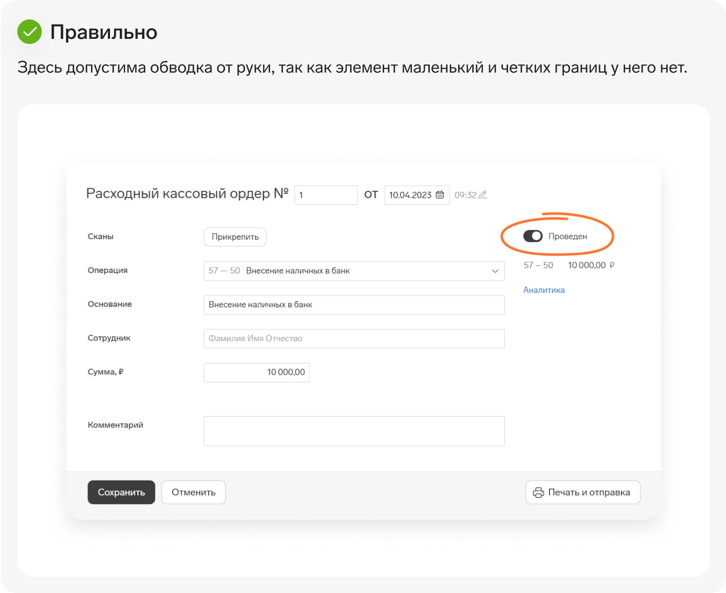Click the Основание text field

coord(354,305)
